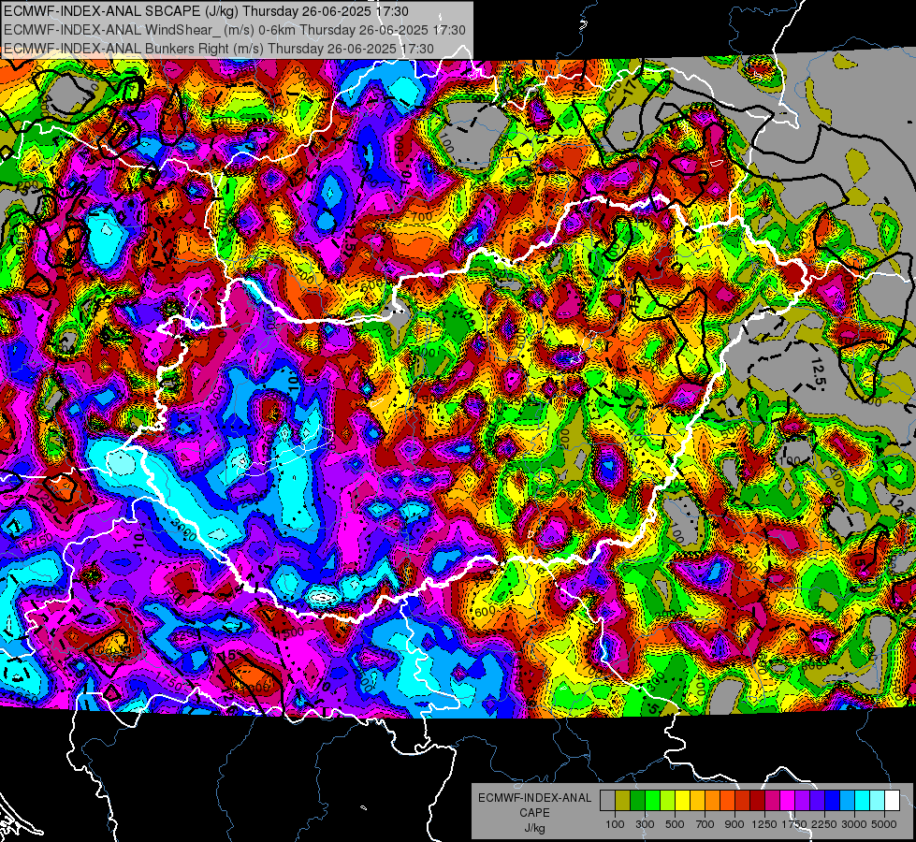Image resolution: width=916 pixels, height=842 pixels.
Task: Click the amber swatch above 700 label
Action: pos(697,800)
